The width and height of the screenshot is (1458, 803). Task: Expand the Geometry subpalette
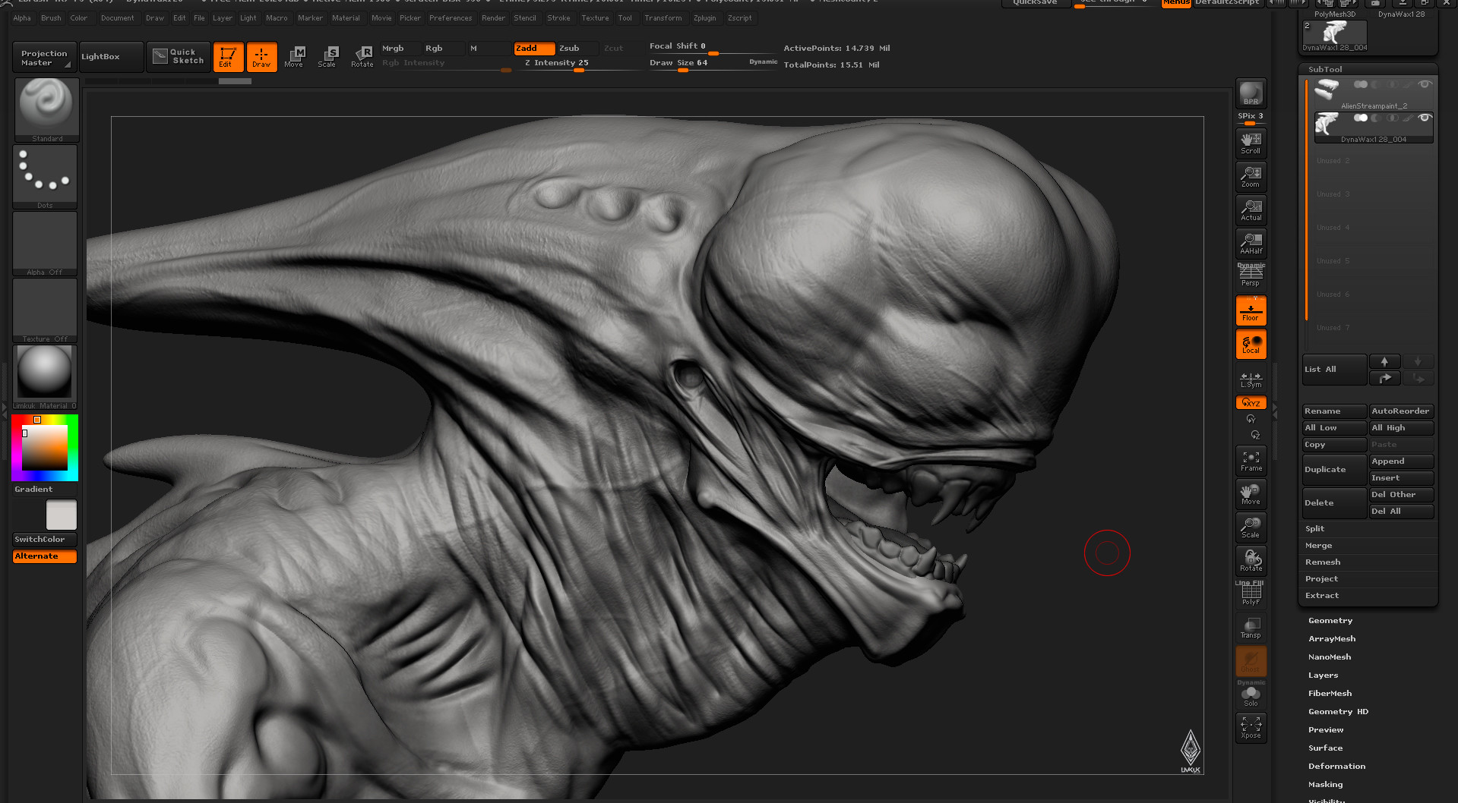[1330, 621]
